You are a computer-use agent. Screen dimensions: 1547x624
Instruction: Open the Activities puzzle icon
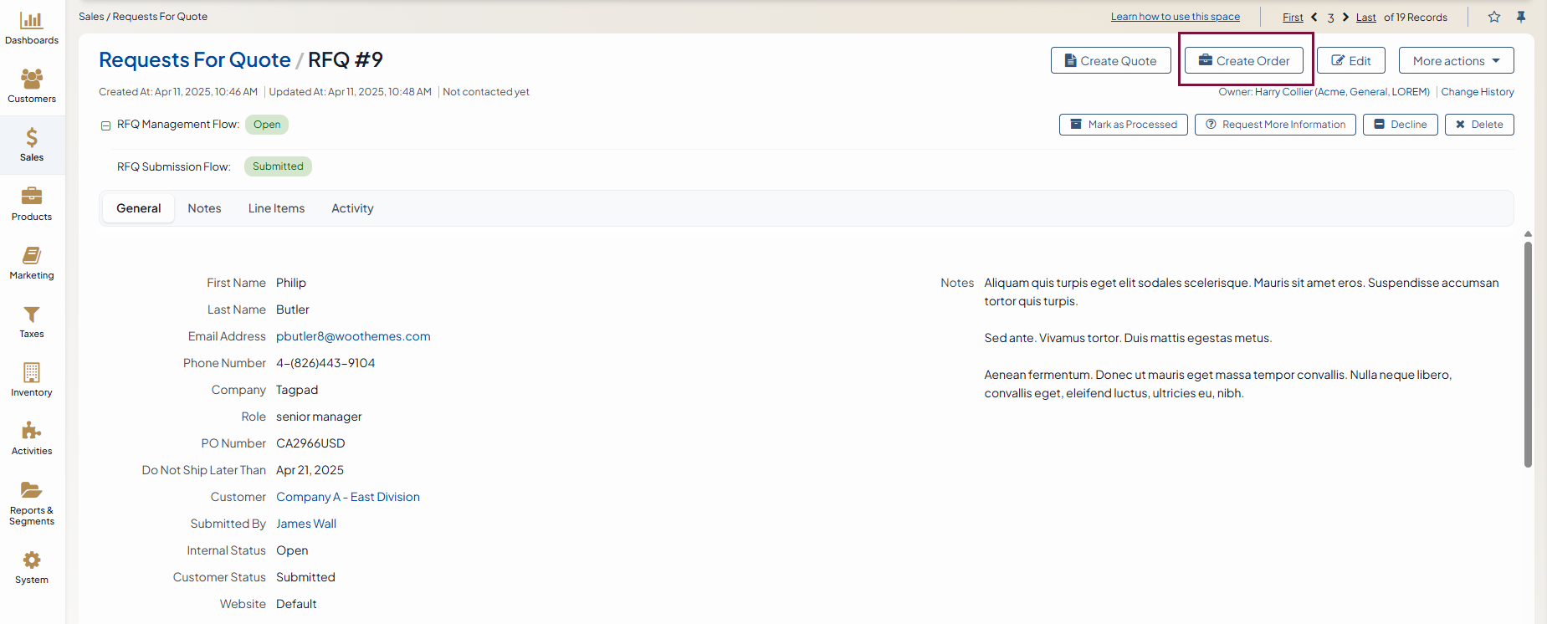32,432
